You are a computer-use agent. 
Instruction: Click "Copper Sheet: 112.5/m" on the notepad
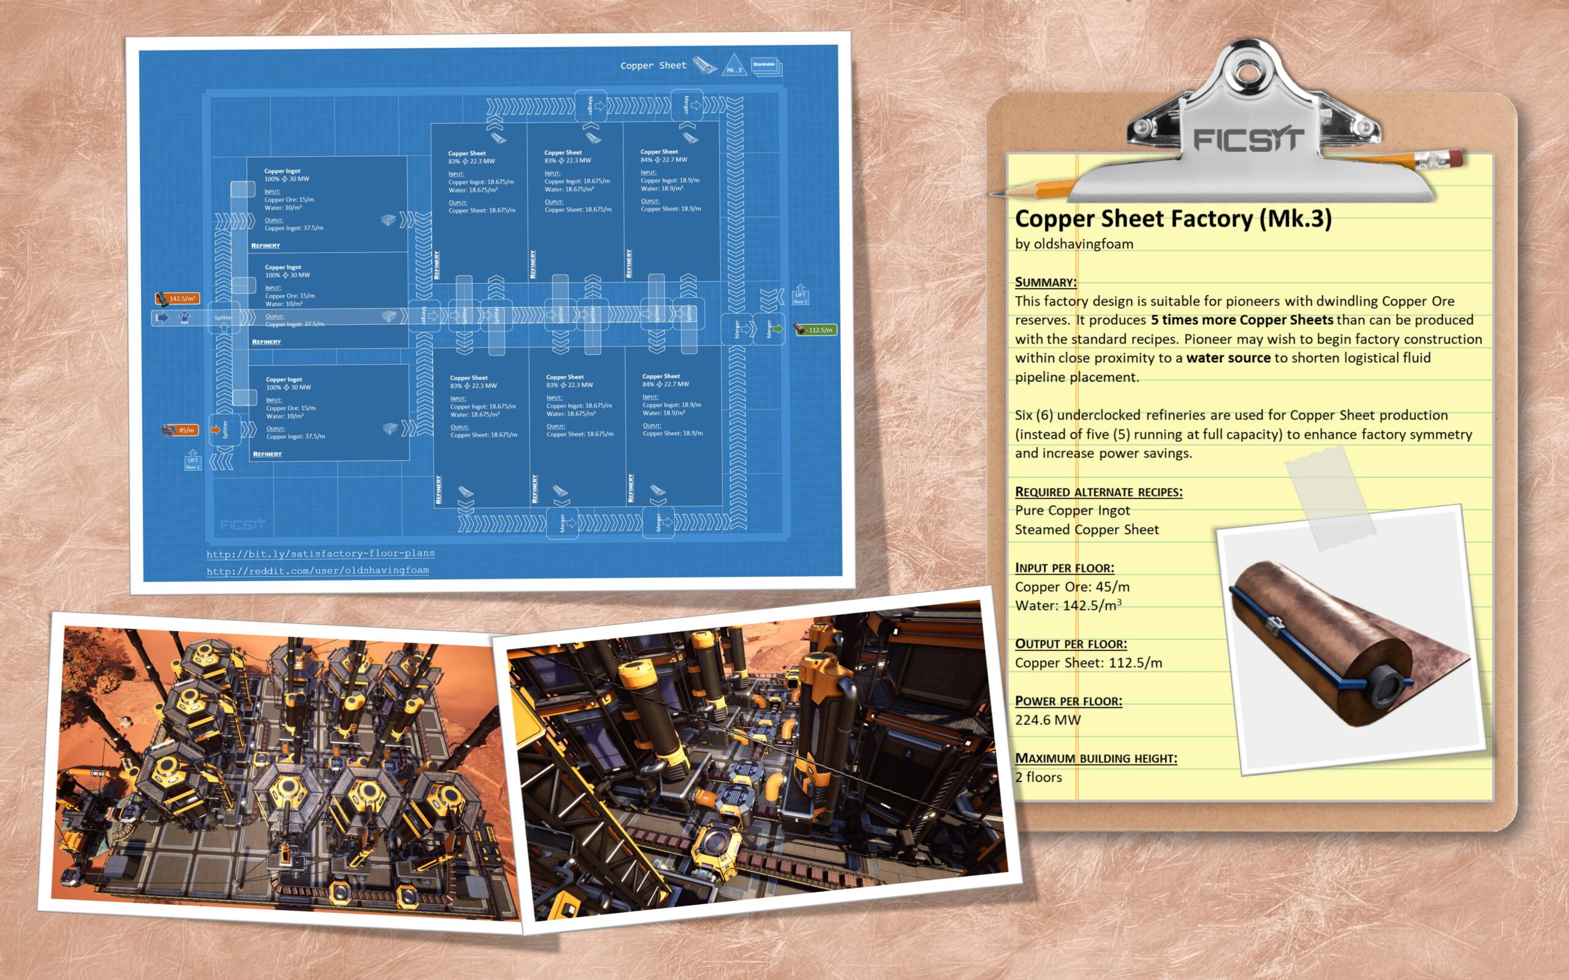1088,663
